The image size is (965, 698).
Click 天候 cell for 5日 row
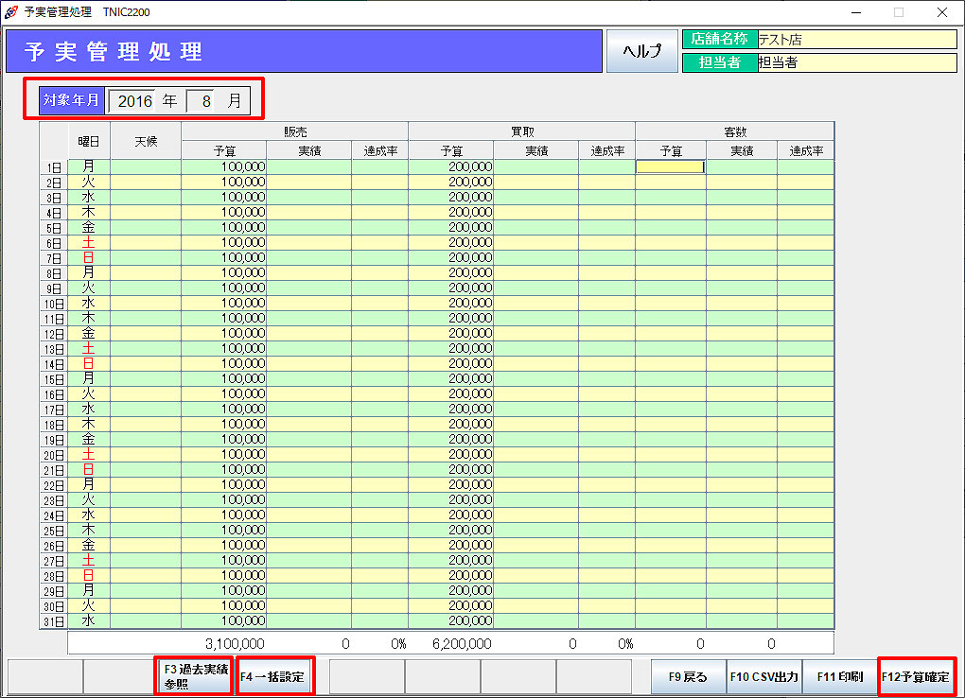pos(146,228)
